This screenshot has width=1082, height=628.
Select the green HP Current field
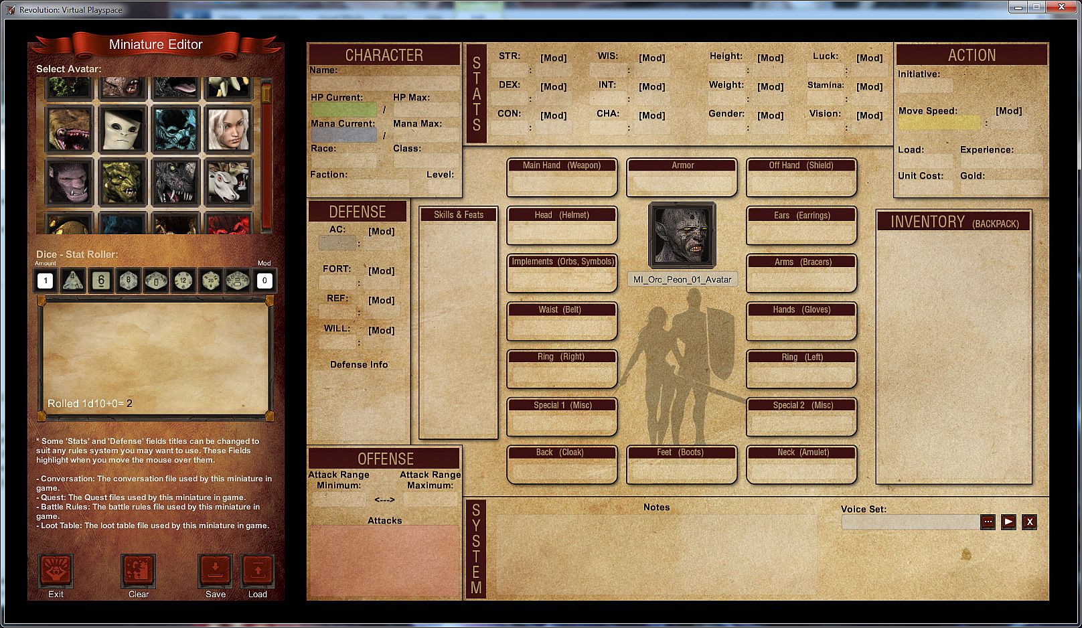coord(343,109)
